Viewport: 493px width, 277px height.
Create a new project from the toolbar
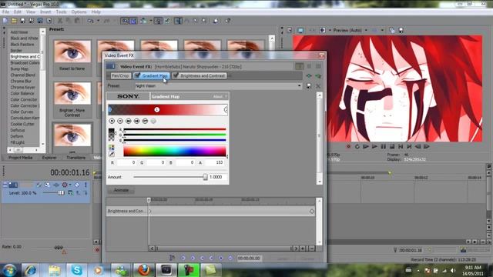point(5,21)
